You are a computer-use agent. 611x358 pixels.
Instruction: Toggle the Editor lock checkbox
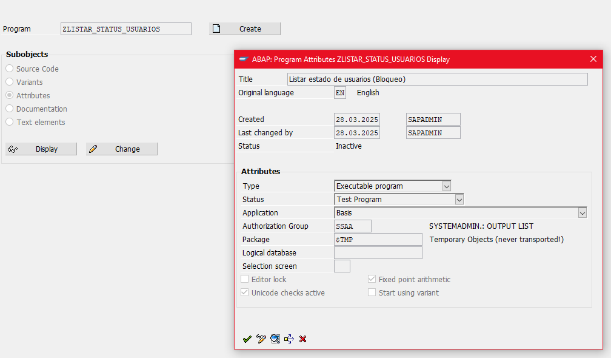(x=245, y=279)
